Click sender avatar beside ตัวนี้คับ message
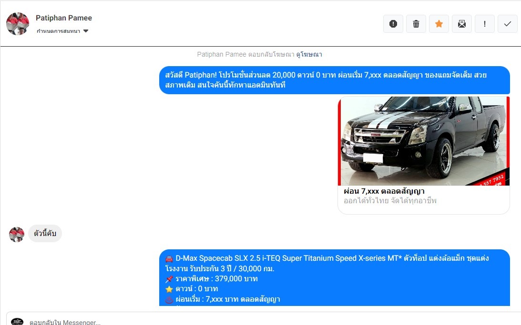521x325 pixels. point(17,235)
